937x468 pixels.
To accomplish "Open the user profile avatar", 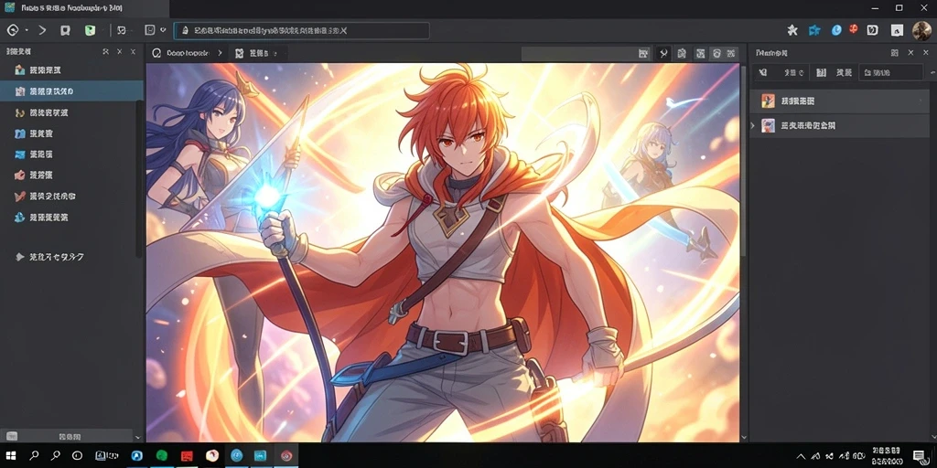I will point(921,30).
